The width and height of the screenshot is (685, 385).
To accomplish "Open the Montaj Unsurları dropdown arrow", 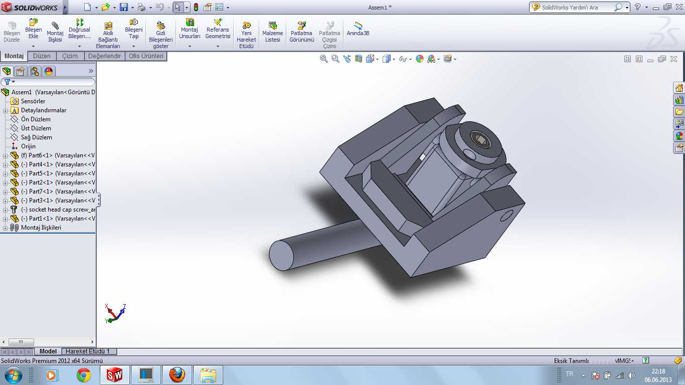I will pos(190,46).
